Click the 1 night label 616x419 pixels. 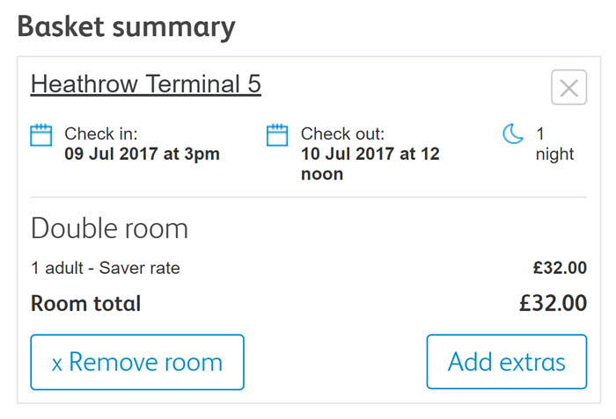pos(554,144)
